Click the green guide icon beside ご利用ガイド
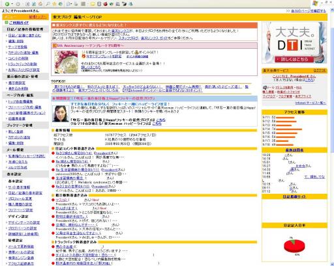The image size is (334, 266). [7, 23]
